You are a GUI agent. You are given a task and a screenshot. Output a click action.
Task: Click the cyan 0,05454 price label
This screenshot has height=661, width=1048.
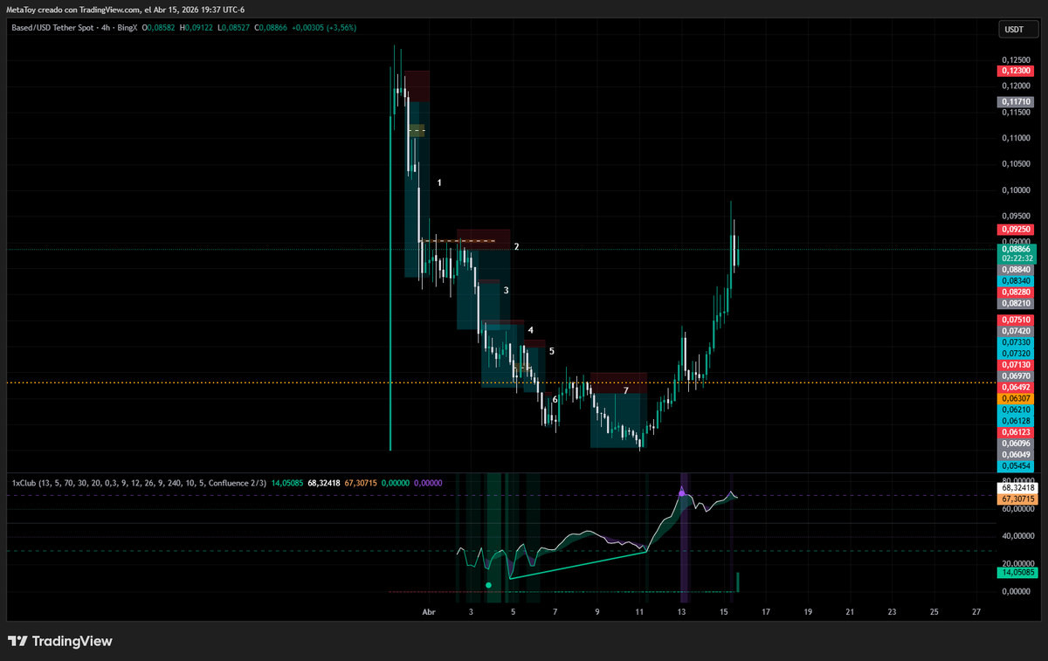point(1016,466)
